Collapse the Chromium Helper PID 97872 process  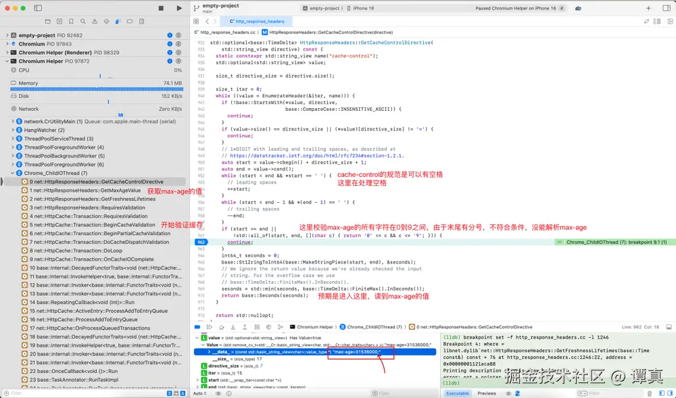pyautogui.click(x=7, y=61)
